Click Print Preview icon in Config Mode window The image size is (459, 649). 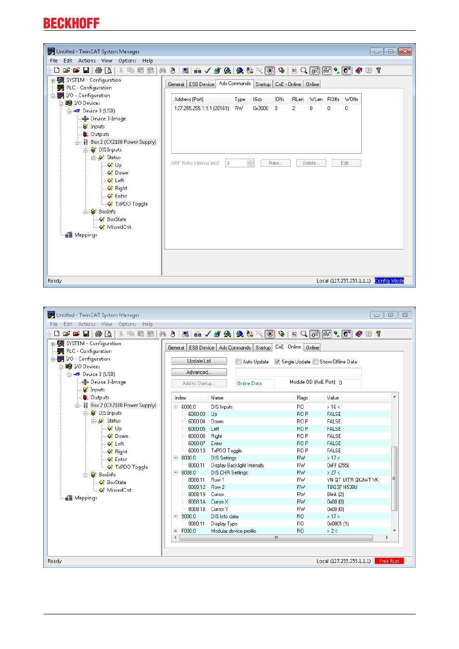(x=108, y=70)
